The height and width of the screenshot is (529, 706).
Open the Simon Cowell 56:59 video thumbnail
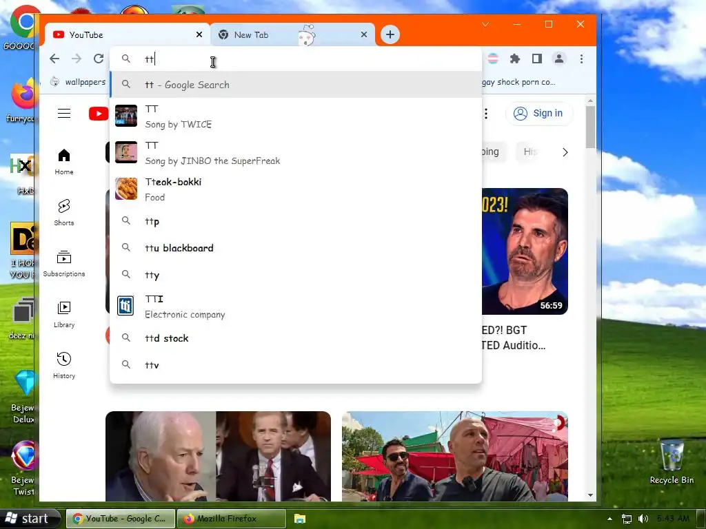coord(525,251)
